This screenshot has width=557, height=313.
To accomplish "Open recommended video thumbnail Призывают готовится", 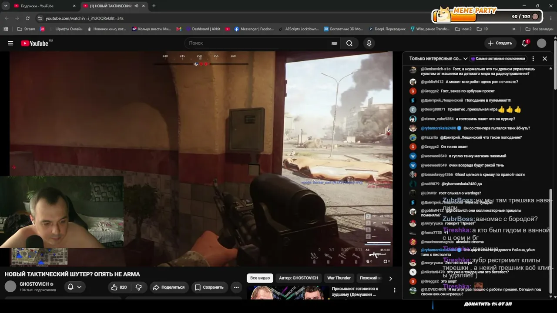I will tap(287, 293).
